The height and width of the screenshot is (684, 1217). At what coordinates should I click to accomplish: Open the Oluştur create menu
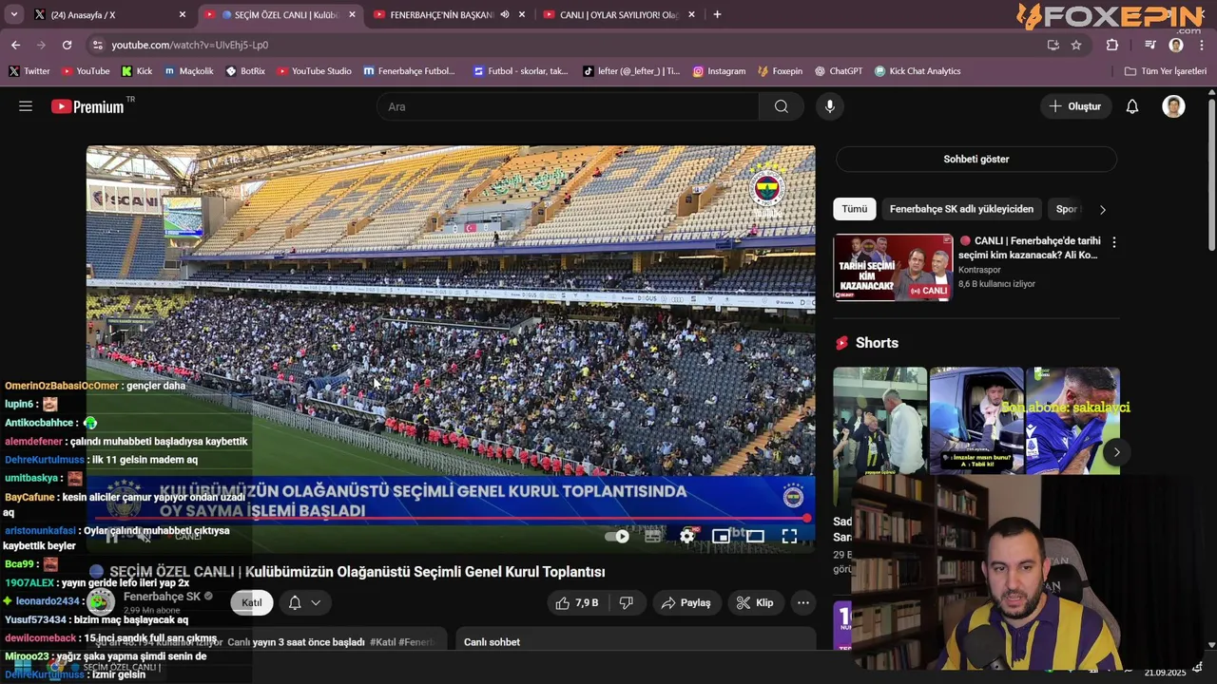tap(1074, 106)
